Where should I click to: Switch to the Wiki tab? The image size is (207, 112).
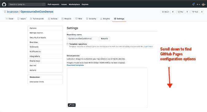[x=79, y=19]
